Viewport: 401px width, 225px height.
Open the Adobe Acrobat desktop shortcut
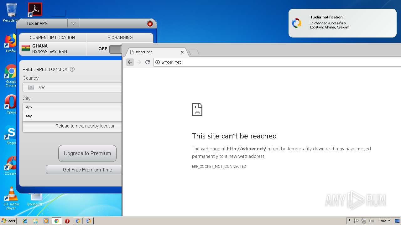(35, 9)
